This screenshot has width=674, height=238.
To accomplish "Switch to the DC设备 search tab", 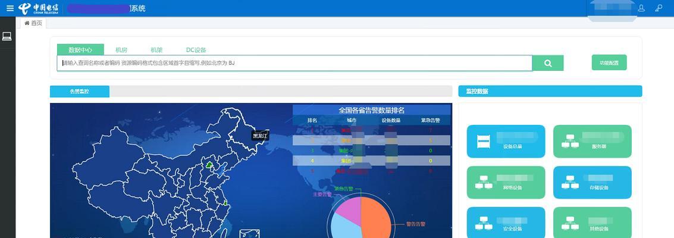I will (x=196, y=50).
